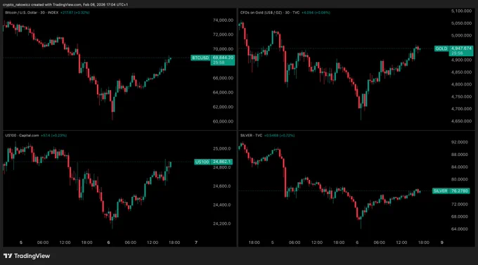Select the '24,400.0' US100 axis label
Screen dimensions: 478x265
(222, 205)
